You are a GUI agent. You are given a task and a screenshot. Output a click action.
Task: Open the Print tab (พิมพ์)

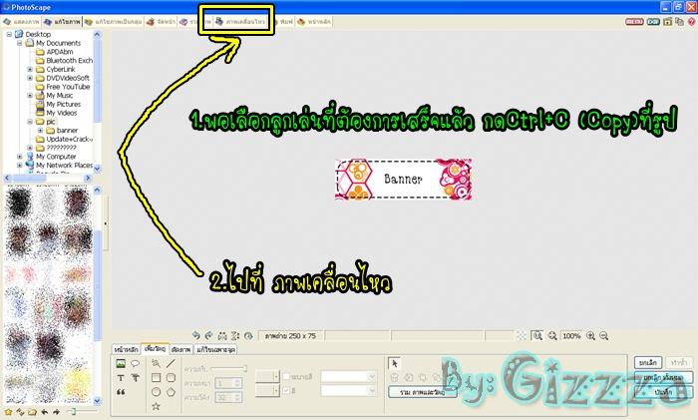[x=282, y=22]
